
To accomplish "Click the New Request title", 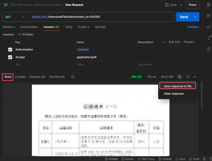I will [74, 5].
